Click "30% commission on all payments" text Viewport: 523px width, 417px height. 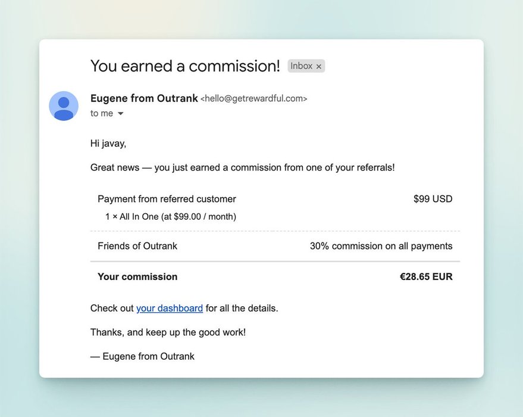coord(381,246)
